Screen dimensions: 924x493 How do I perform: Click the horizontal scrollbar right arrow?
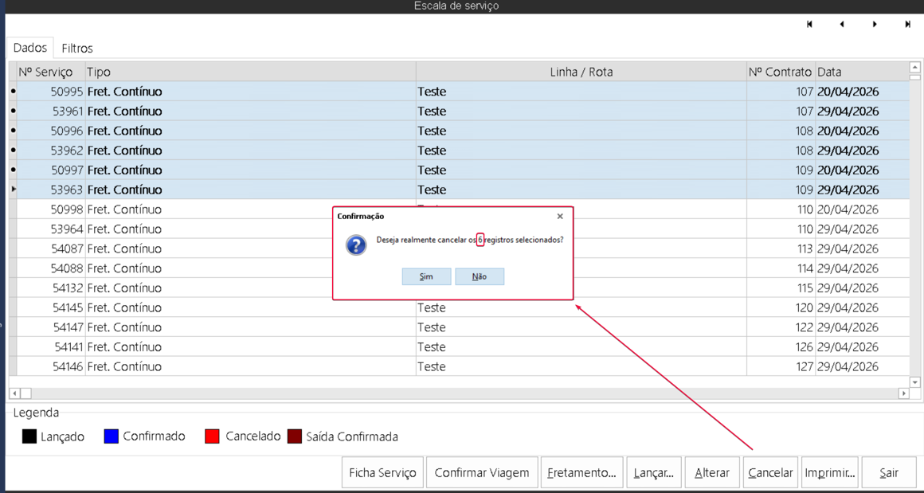click(904, 393)
